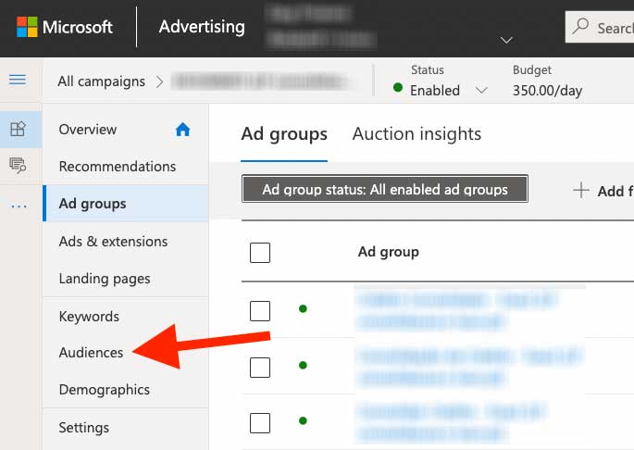Expand the breadcrumb chevron after All campaigns
Viewport: 634px width, 450px height.
[x=160, y=82]
